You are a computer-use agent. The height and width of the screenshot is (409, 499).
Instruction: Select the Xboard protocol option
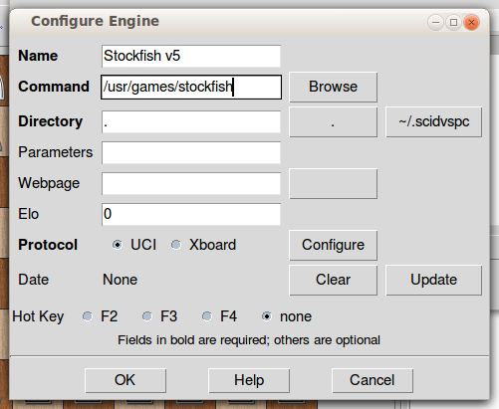pos(176,245)
